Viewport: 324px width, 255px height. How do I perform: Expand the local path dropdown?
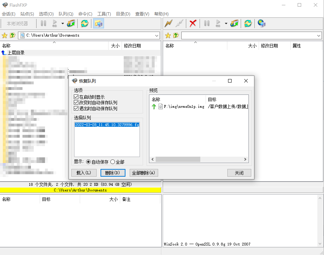pos(157,35)
